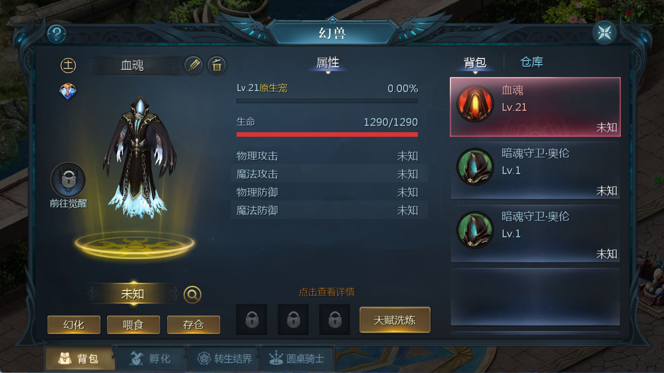Click the 幻化 button
Image resolution: width=664 pixels, height=373 pixels.
(x=74, y=325)
